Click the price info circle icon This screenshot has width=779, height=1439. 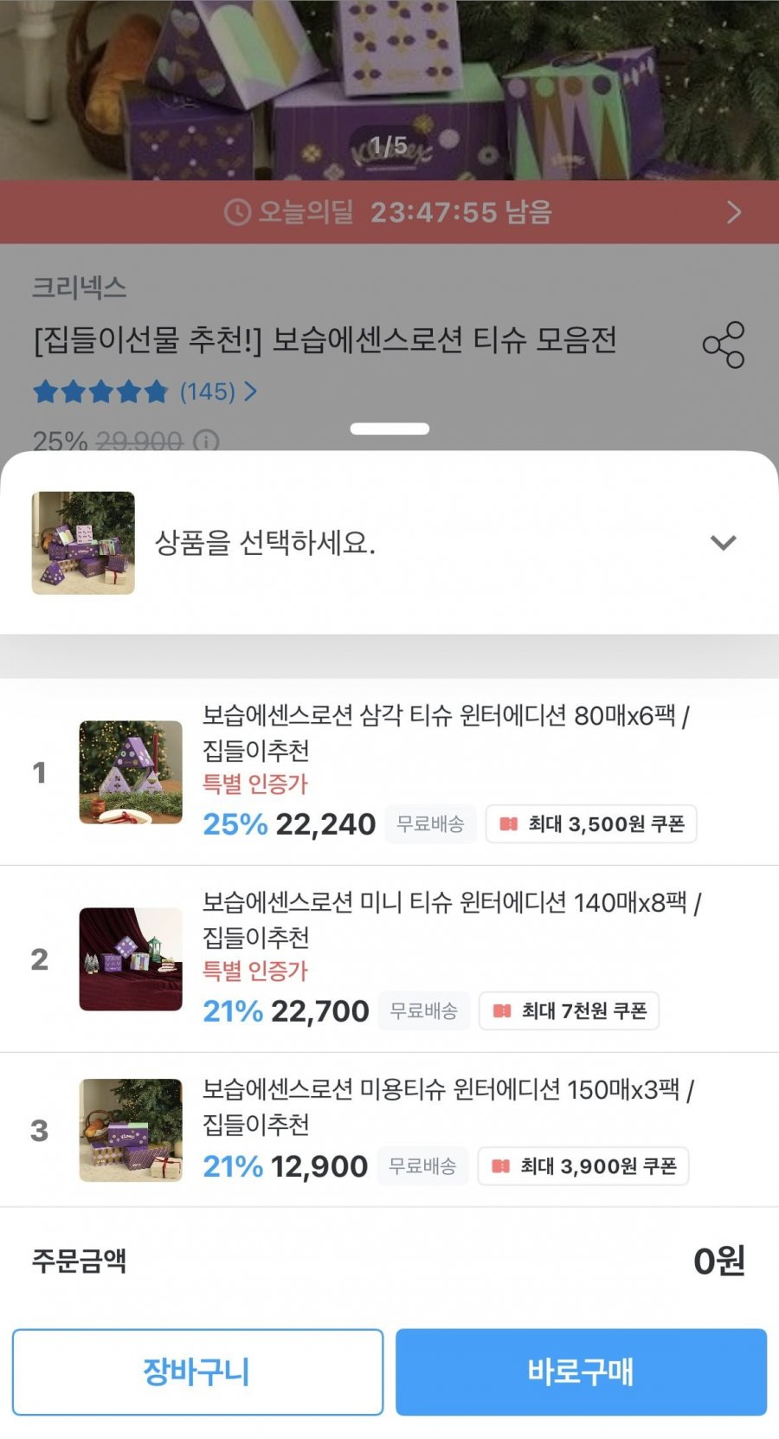(206, 442)
